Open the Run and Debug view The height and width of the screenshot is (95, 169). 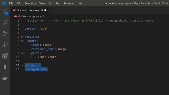coord(5,45)
